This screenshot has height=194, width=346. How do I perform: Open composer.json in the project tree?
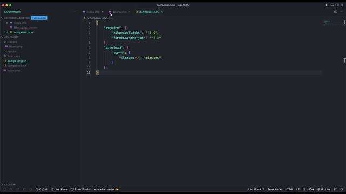coord(17,61)
